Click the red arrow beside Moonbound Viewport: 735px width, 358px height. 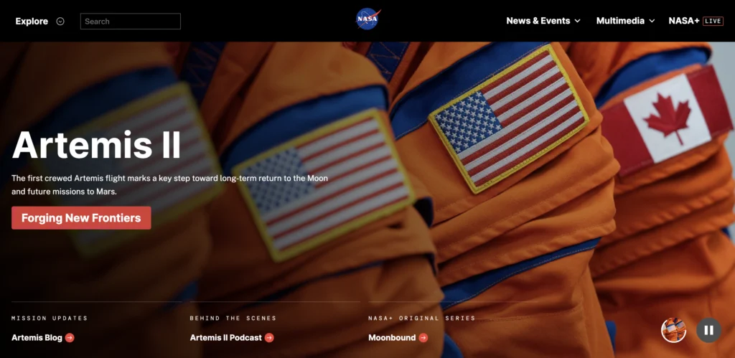[423, 337]
